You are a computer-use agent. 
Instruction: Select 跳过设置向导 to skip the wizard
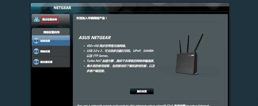pyautogui.click(x=50, y=19)
